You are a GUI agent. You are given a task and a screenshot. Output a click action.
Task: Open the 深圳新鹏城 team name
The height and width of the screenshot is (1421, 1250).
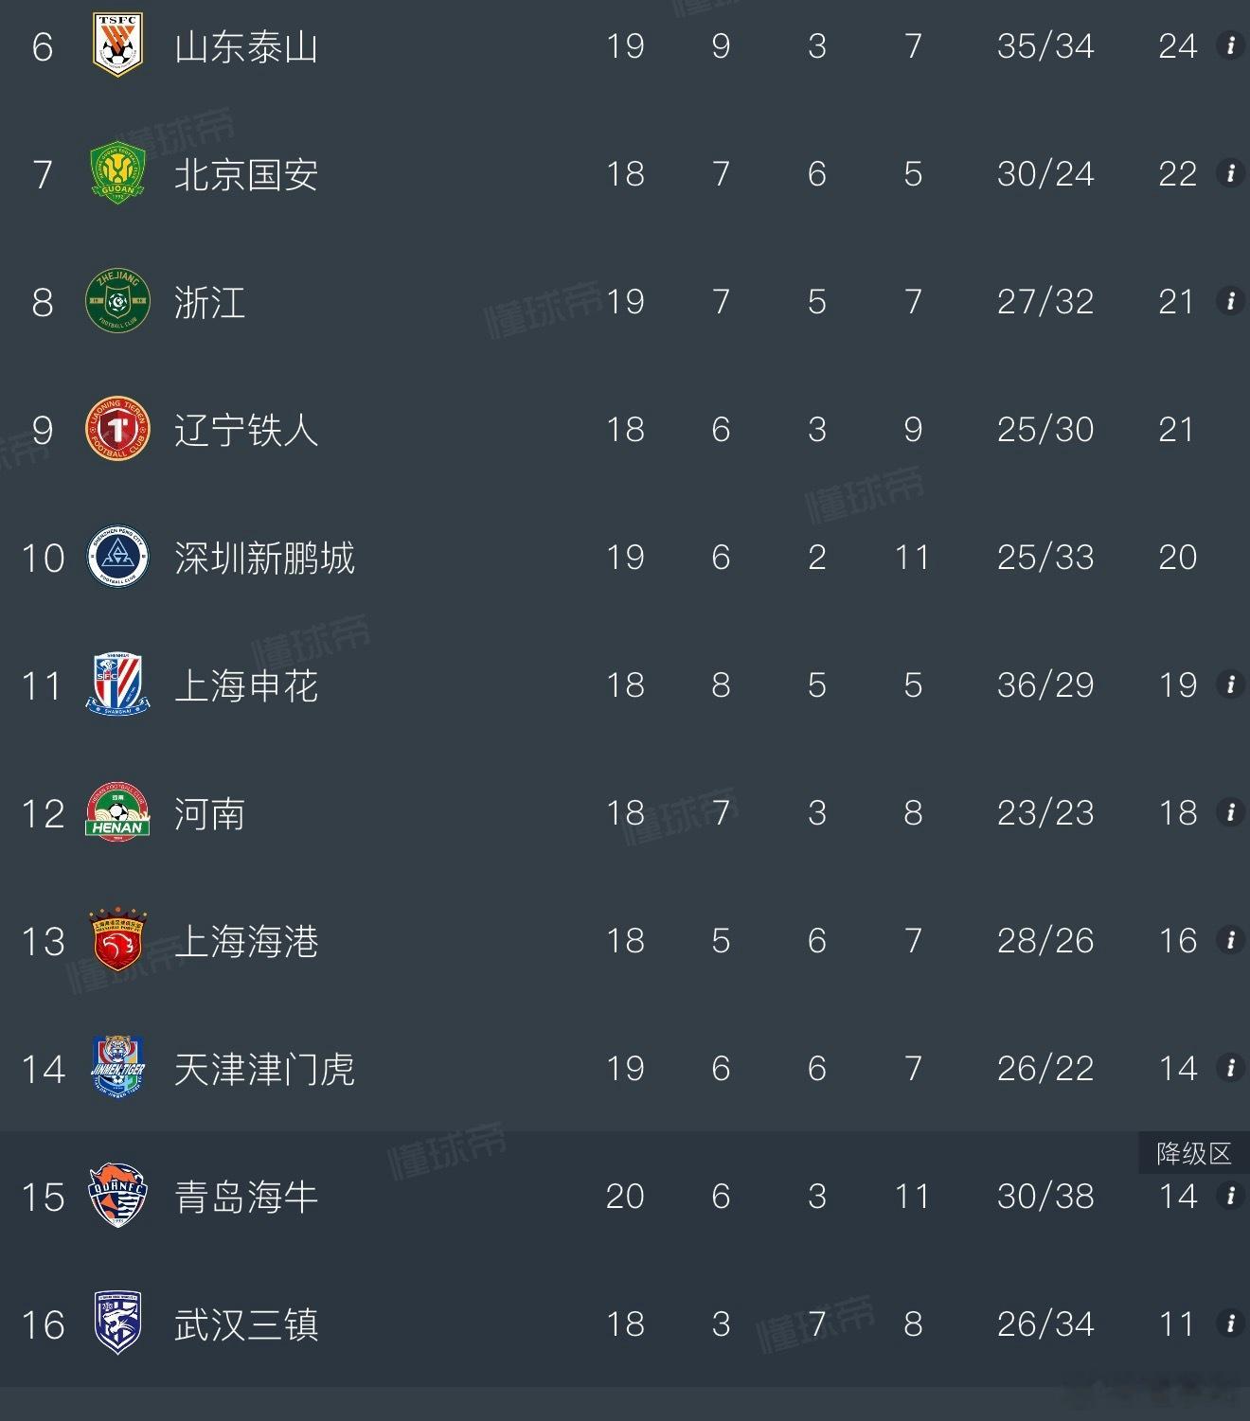[264, 558]
